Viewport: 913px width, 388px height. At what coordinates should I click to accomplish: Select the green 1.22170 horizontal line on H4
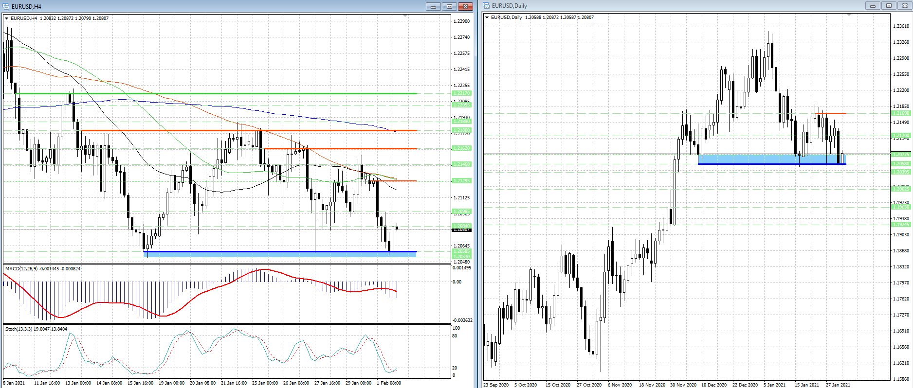[219, 93]
